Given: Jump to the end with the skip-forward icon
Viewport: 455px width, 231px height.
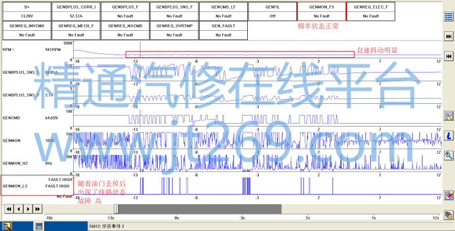Looking at the screenshot, I should pos(449,36).
